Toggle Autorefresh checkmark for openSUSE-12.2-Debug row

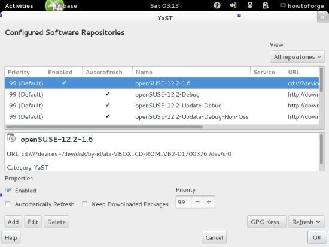[x=108, y=94]
